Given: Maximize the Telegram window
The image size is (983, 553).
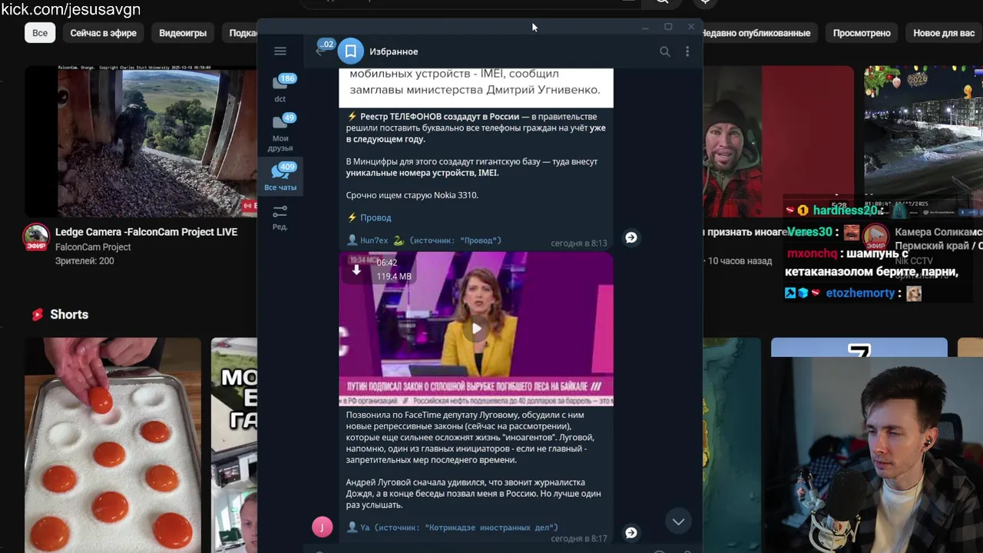Looking at the screenshot, I should 668,27.
